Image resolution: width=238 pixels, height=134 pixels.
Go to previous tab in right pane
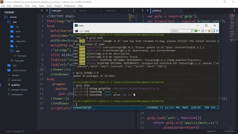[x=142, y=10]
